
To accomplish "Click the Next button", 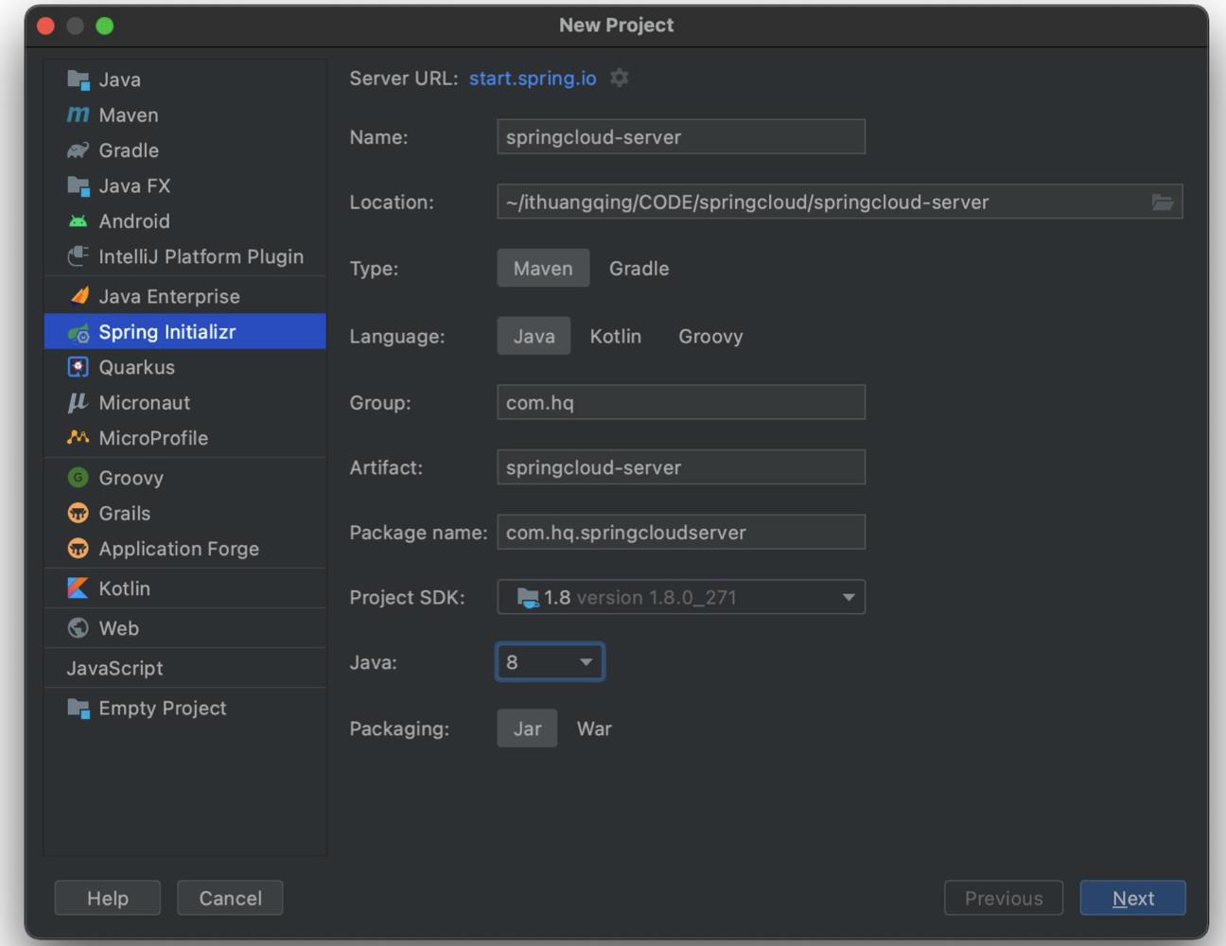I will click(1132, 898).
